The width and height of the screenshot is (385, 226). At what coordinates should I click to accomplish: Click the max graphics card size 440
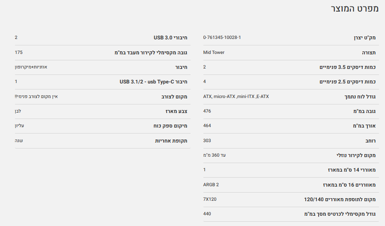coord(207,214)
